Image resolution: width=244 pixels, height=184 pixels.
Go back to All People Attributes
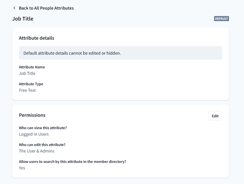[x=46, y=8]
